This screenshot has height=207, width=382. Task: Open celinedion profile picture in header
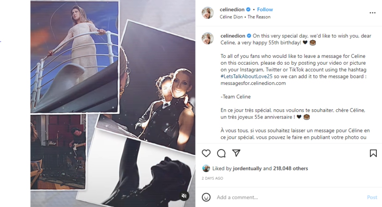coord(208,13)
